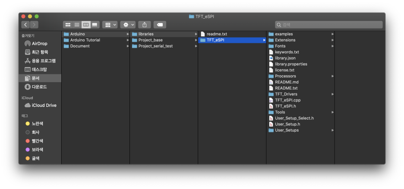Open the User_Setups folder
Image resolution: width=404 pixels, height=189 pixels.
300,130
